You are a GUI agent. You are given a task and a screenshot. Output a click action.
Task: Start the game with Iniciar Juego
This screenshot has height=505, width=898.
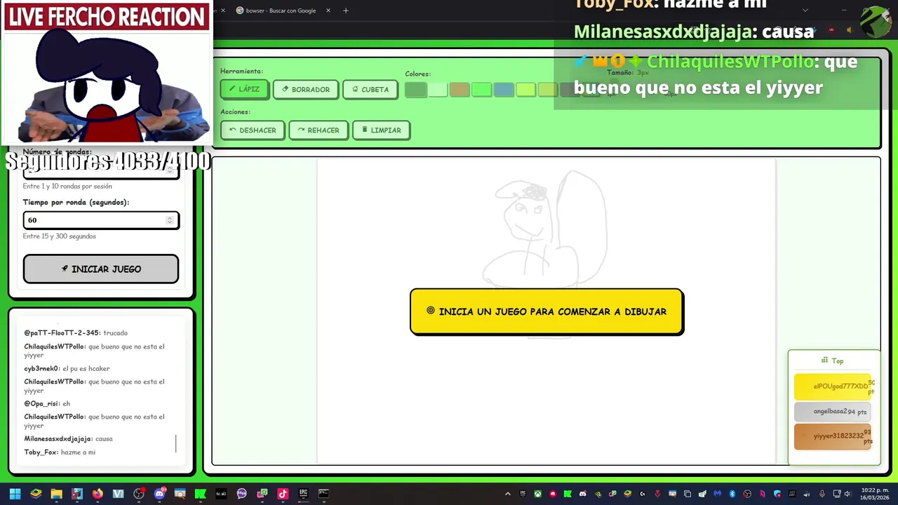[101, 269]
